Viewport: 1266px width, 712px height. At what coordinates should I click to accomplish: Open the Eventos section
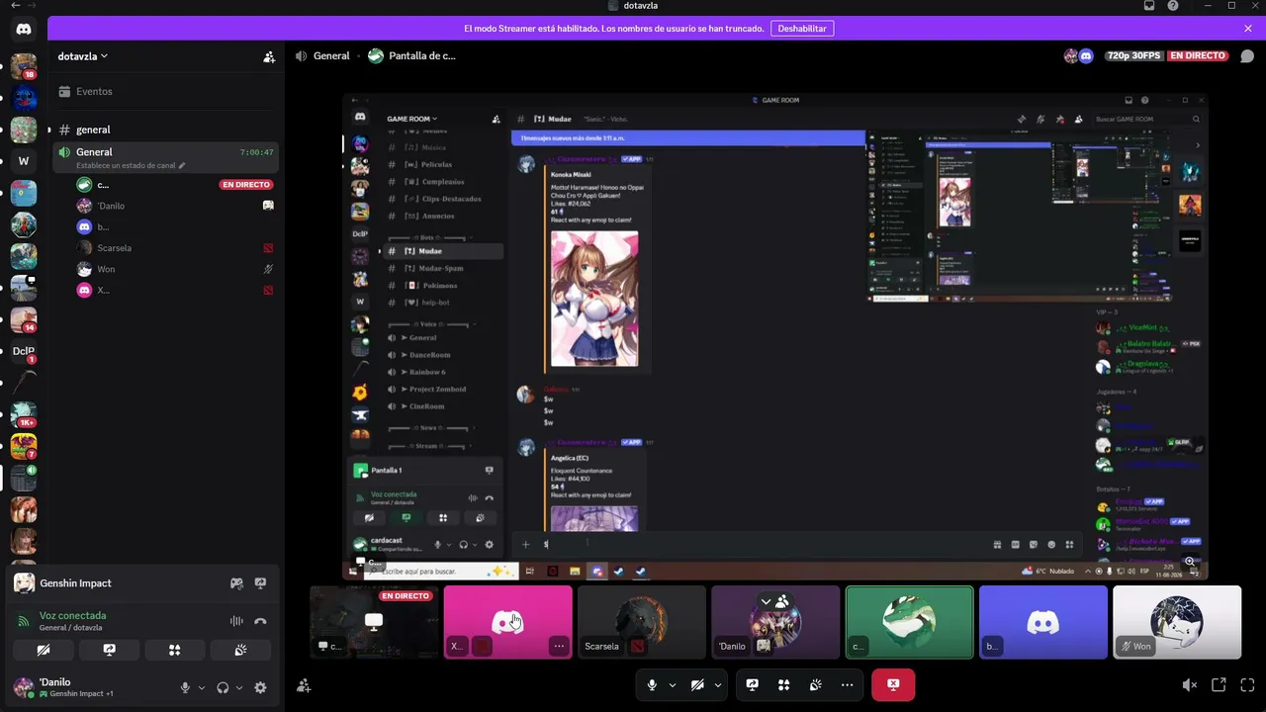[x=164, y=91]
